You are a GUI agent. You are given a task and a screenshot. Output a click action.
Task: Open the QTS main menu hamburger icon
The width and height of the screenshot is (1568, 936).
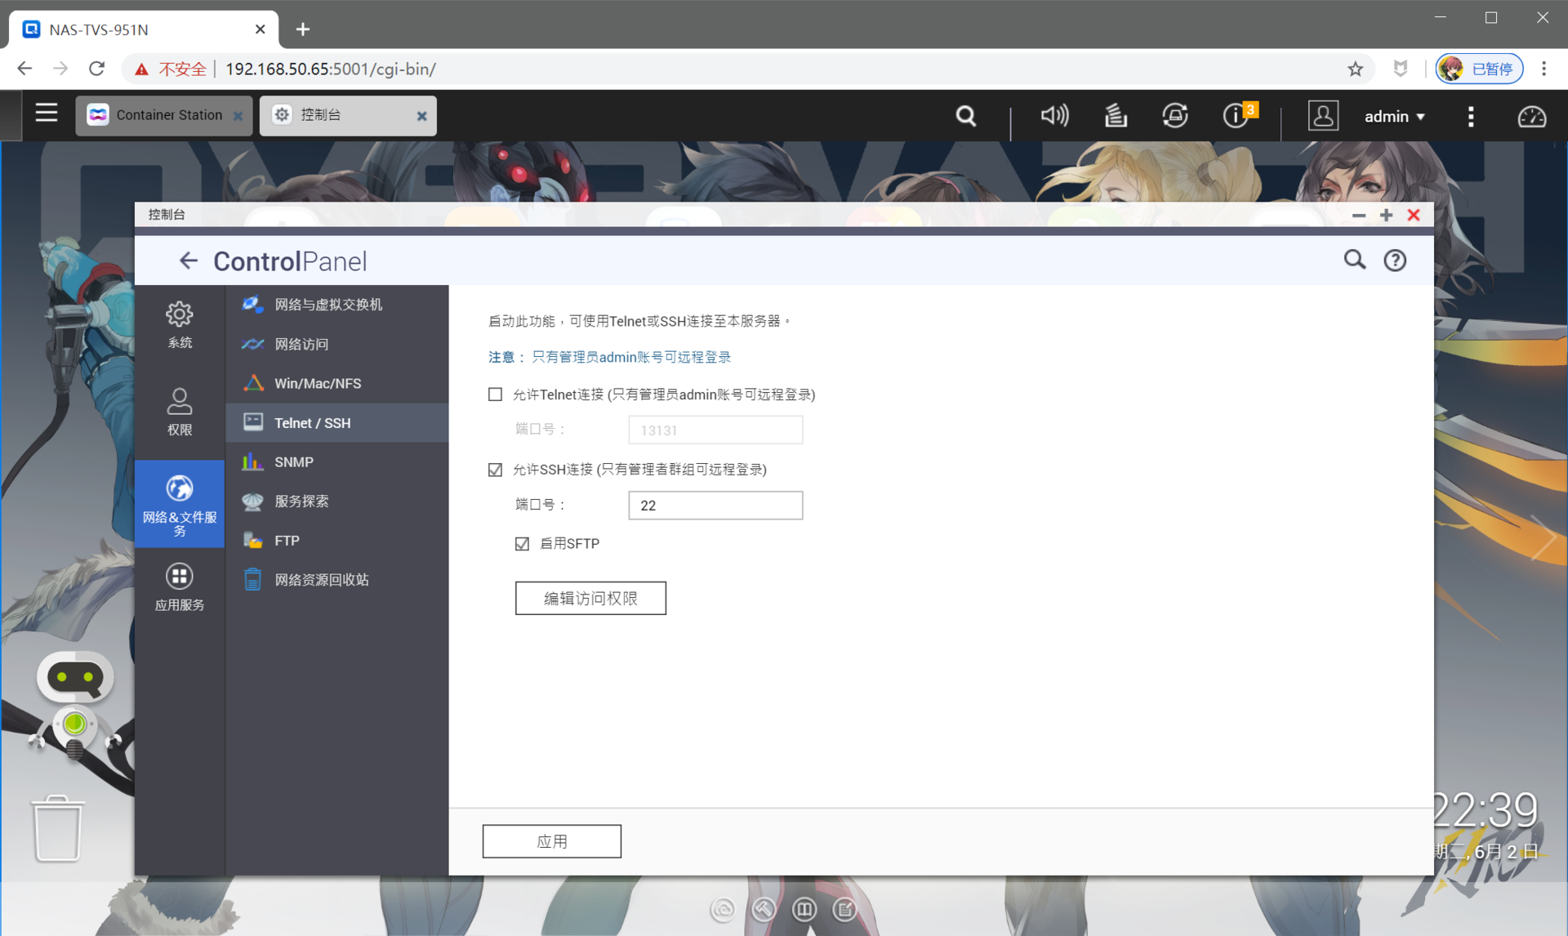47,114
